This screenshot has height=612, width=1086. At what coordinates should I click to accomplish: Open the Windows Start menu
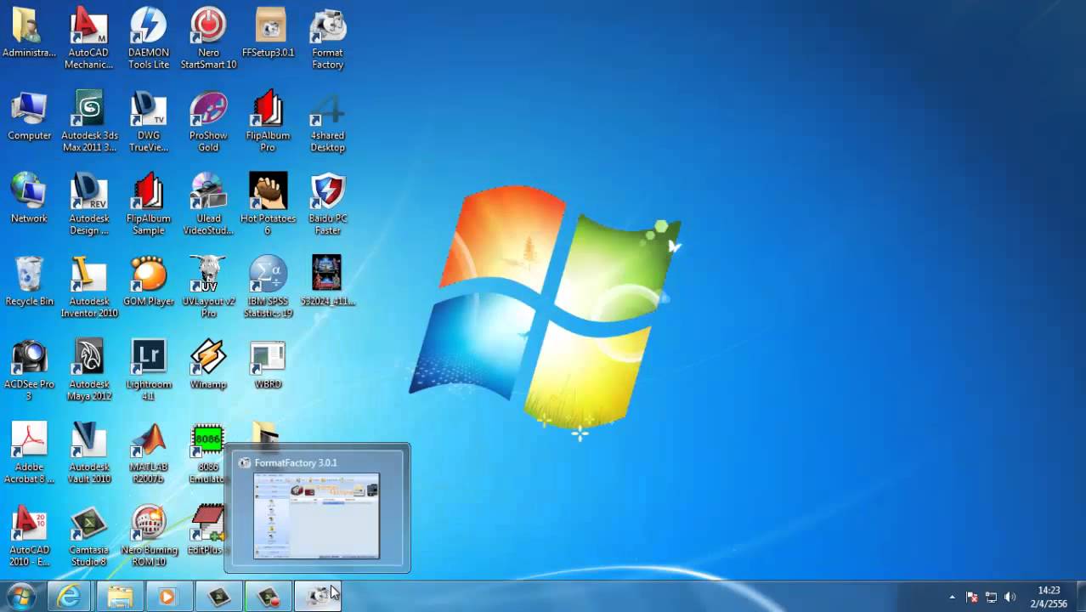click(20, 597)
